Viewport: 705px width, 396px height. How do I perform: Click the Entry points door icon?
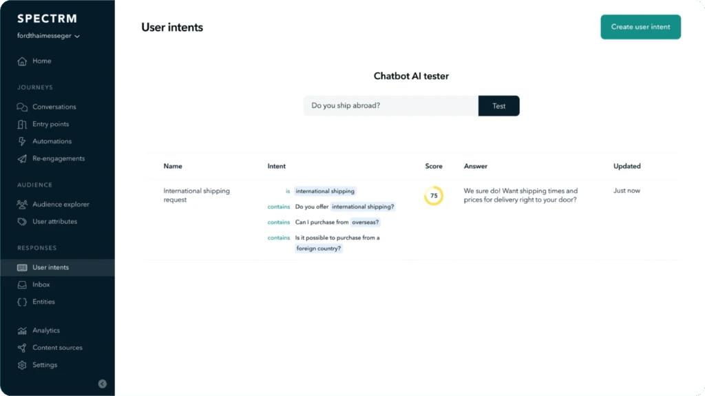point(22,124)
